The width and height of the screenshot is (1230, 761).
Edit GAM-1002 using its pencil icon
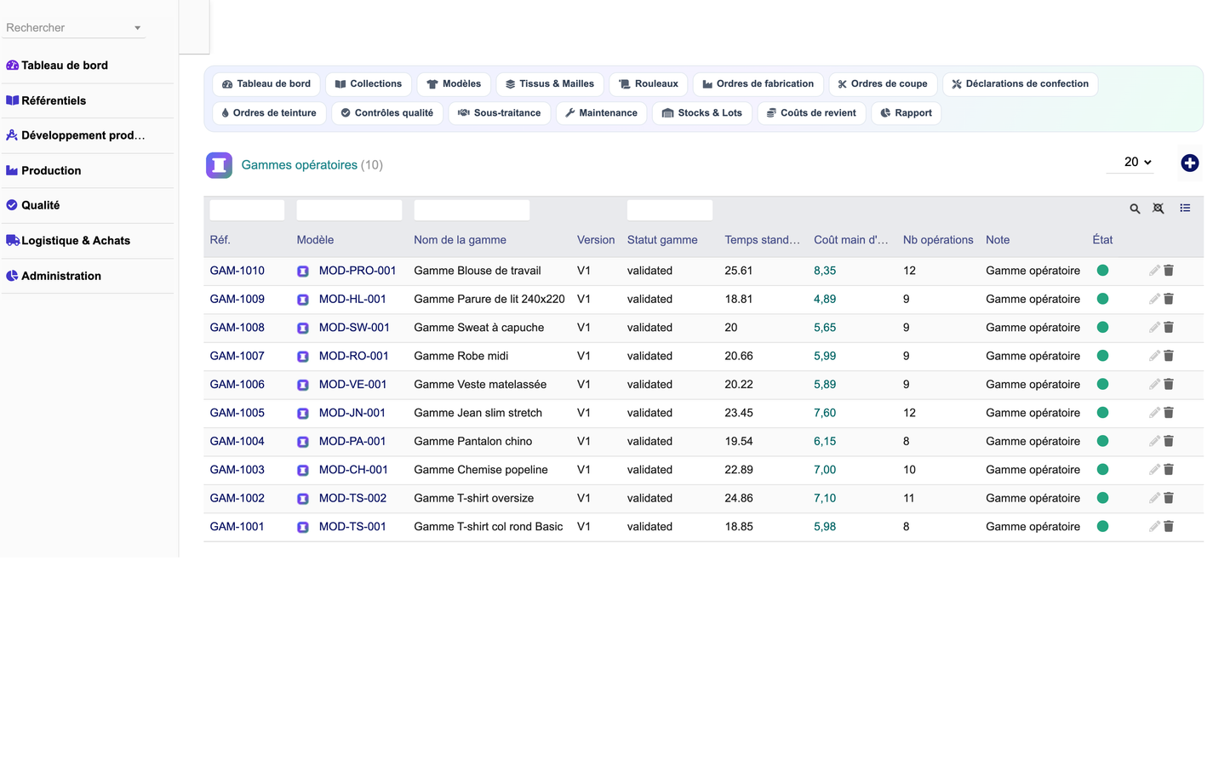(x=1154, y=498)
